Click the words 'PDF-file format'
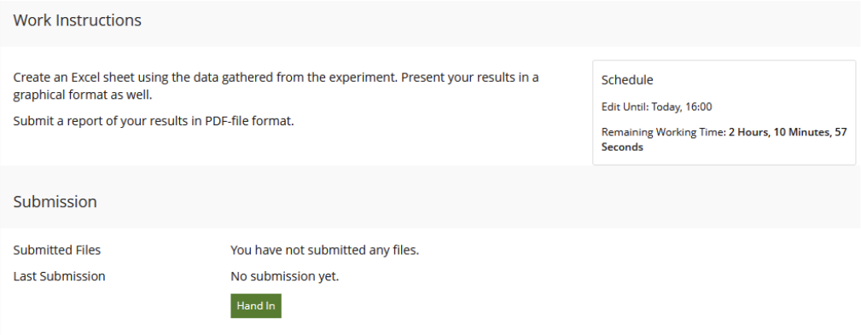This screenshot has height=335, width=861. click(x=248, y=121)
